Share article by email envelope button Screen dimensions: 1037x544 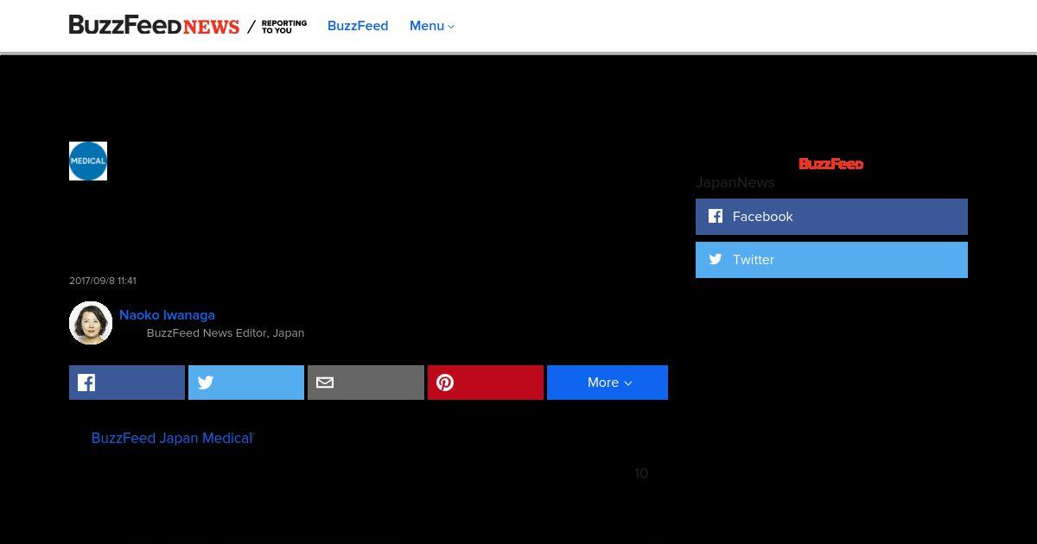366,383
